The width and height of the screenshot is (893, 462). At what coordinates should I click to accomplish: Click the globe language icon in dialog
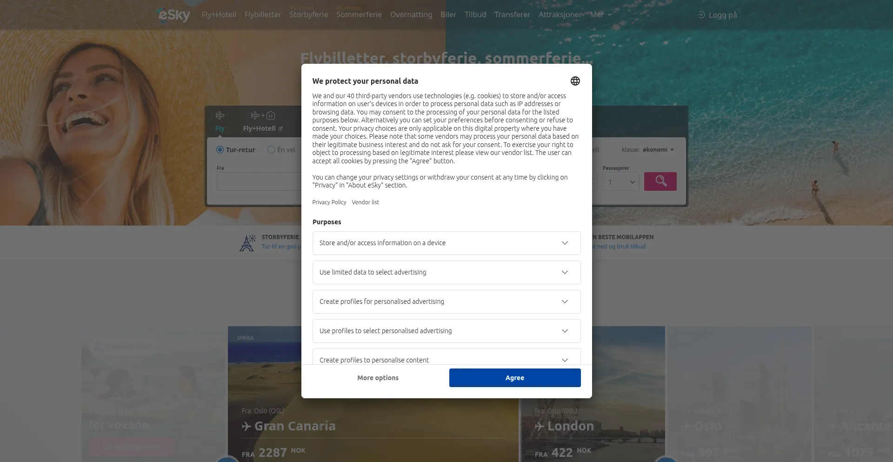(575, 81)
